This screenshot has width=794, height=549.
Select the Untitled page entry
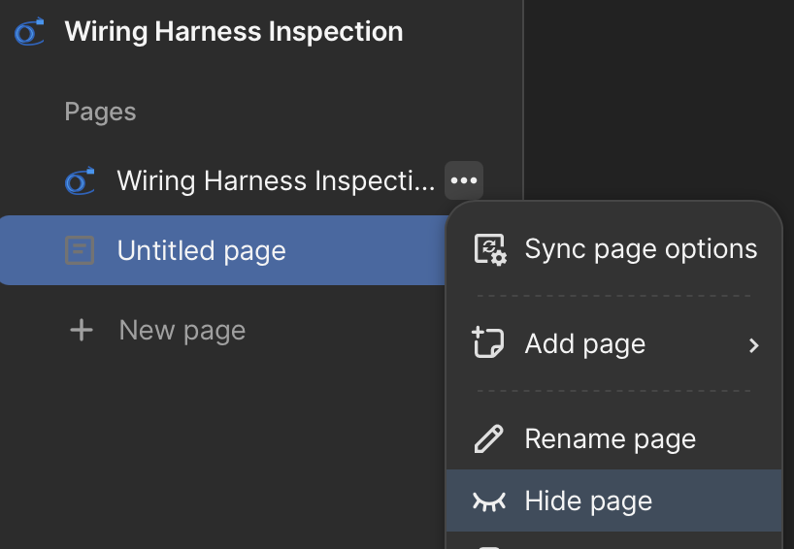202,251
